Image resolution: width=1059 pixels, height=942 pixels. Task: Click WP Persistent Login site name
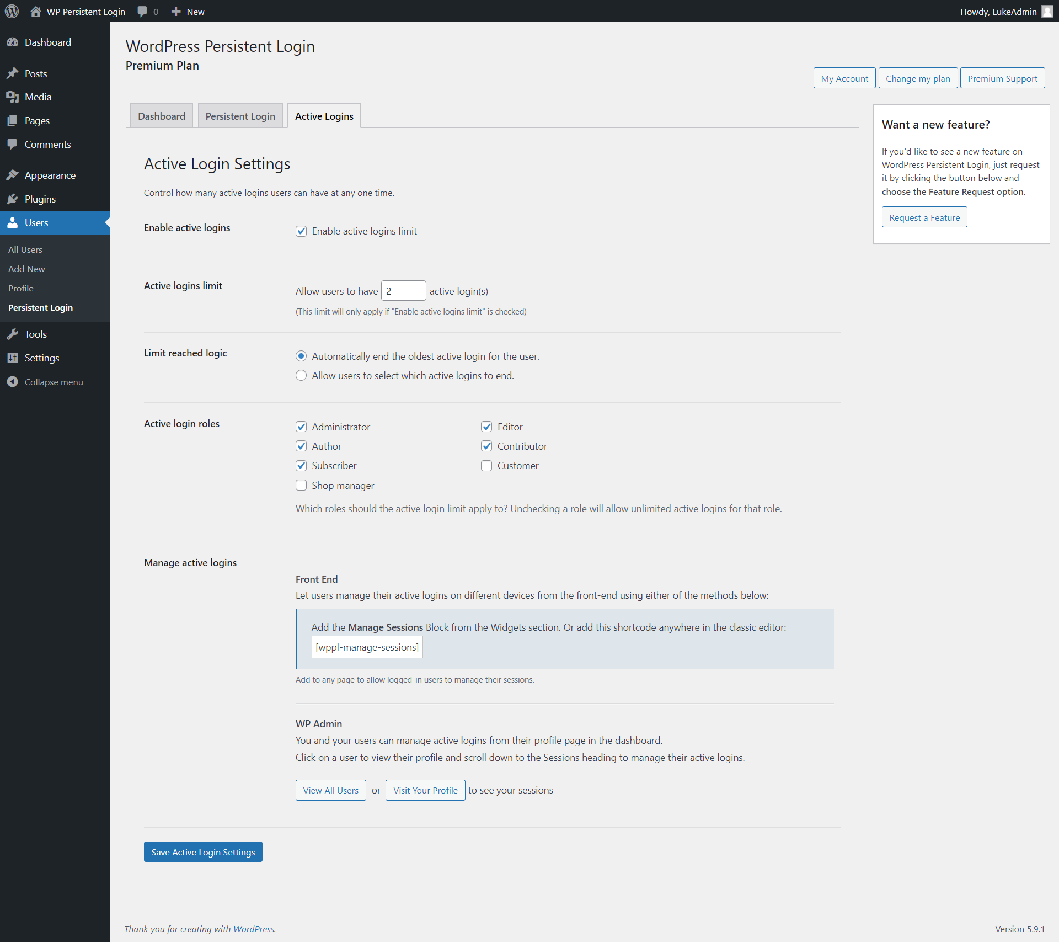click(x=86, y=12)
